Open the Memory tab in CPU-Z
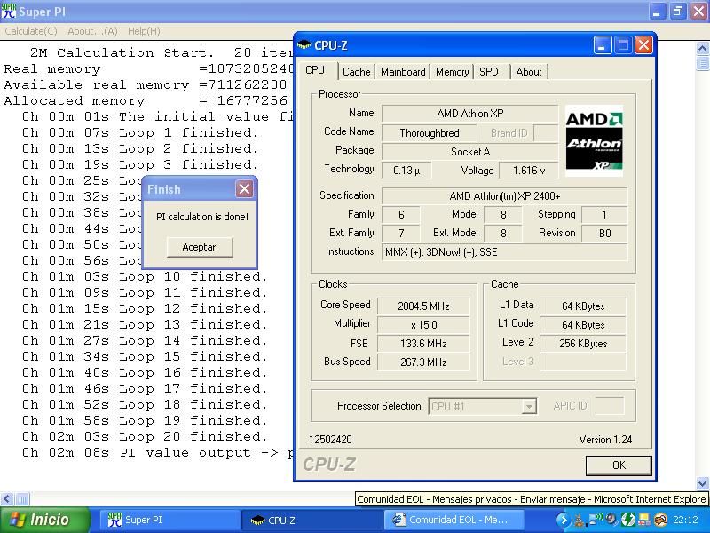The width and height of the screenshot is (710, 533). 452,72
